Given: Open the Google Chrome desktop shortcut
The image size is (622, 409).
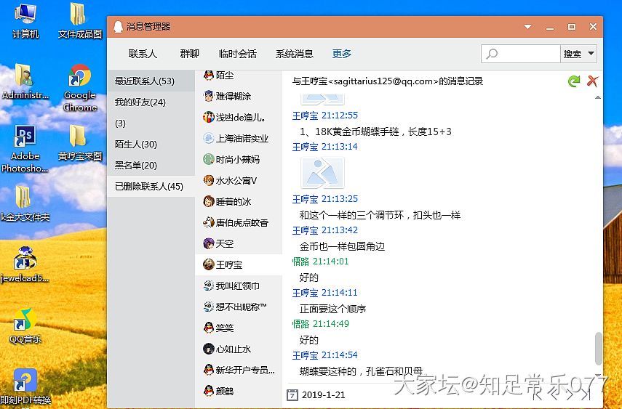Looking at the screenshot, I should [x=79, y=87].
